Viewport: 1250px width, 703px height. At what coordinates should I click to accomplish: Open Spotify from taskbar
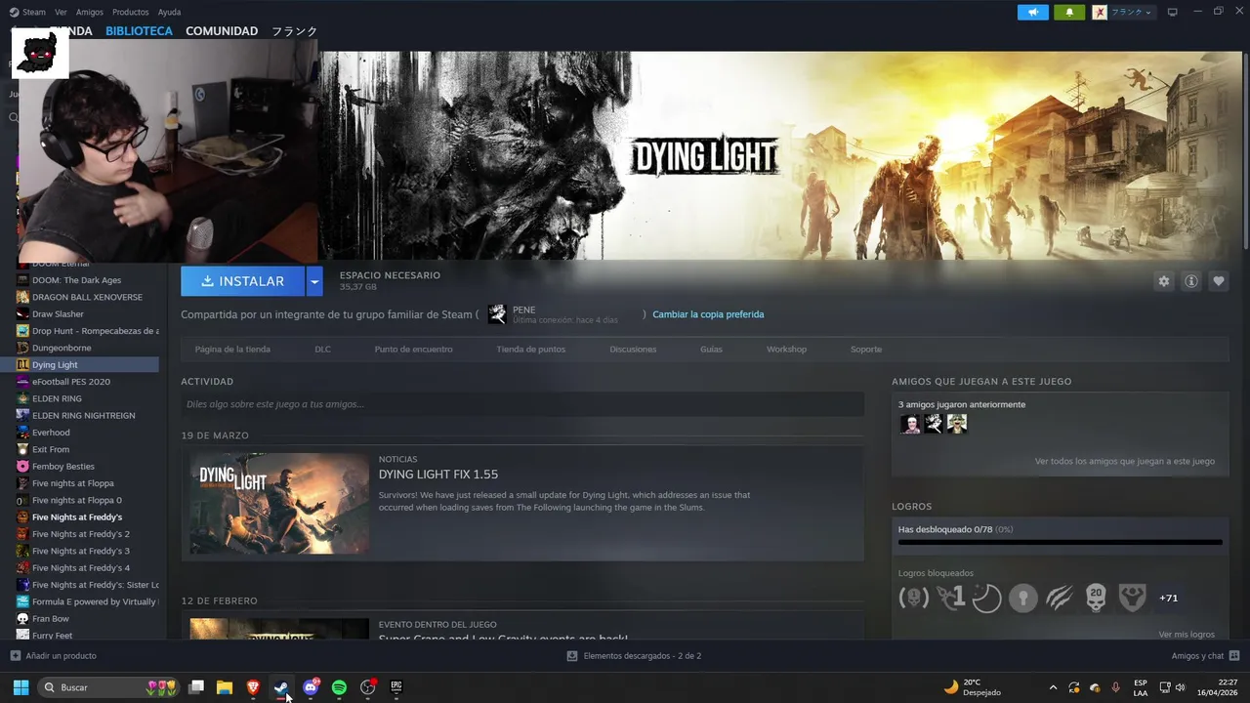point(339,687)
